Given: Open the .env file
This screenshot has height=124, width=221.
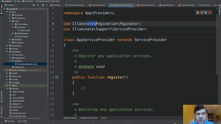Looking at the screenshot, I should point(14,95).
